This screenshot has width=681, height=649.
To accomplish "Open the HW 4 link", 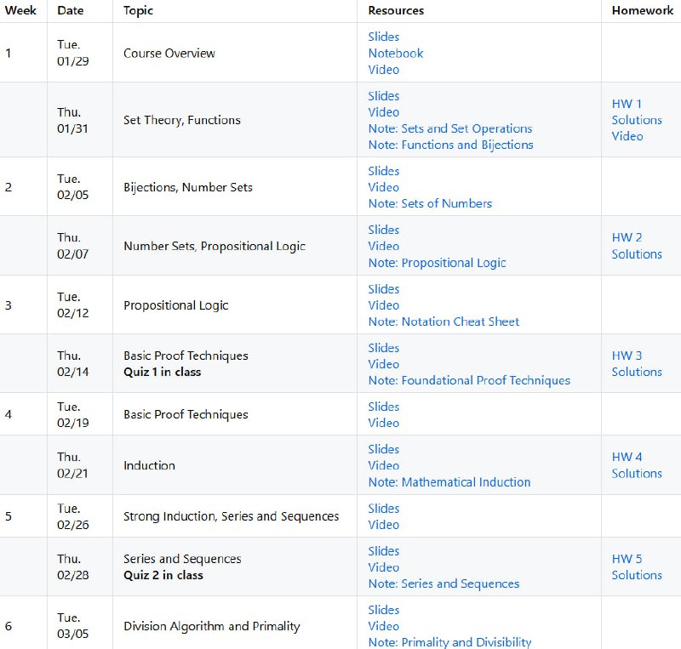I will [627, 457].
